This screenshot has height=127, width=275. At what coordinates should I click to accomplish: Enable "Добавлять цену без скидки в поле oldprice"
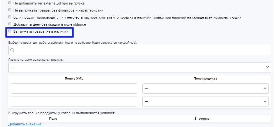[x=10, y=24]
